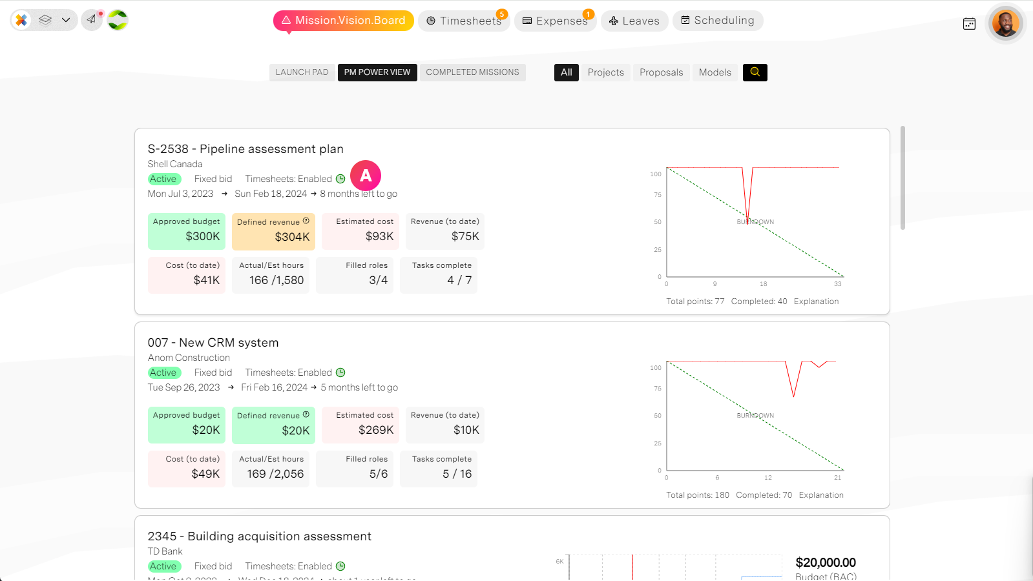Select the PM POWER VIEW tab
Screen dimensions: 1033x581
[x=377, y=72]
